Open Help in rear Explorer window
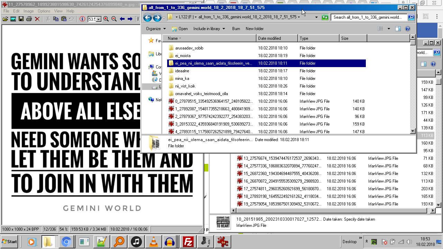 pos(433,64)
